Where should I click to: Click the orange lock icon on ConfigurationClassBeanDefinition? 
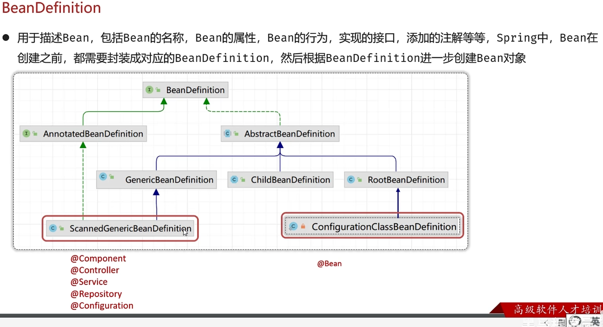coord(303,226)
